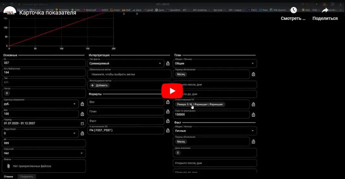The width and height of the screenshot is (345, 179).
Task: Toggle lock next to formula Факт field
Action: (x=168, y=121)
